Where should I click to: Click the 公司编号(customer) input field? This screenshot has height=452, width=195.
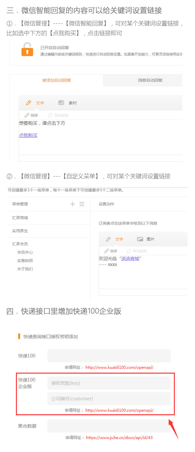tap(109, 399)
